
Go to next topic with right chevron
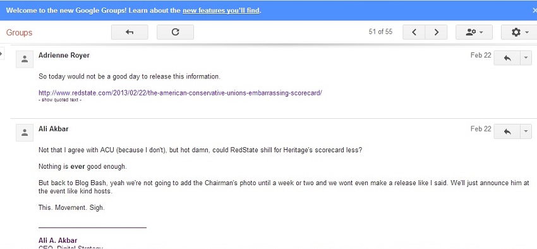tap(437, 32)
